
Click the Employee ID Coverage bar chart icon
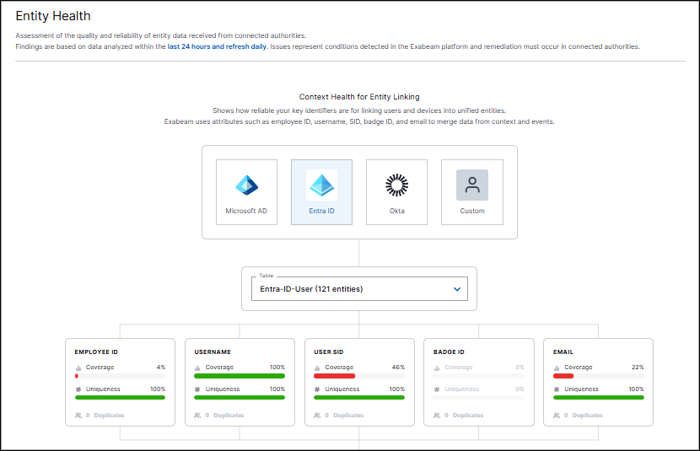tap(78, 368)
